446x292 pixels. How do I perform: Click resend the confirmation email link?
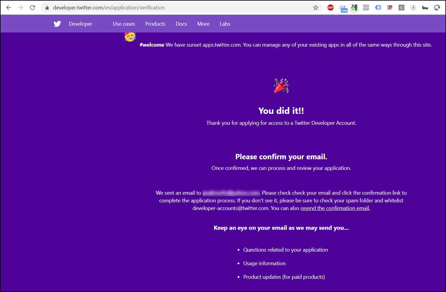(x=335, y=208)
